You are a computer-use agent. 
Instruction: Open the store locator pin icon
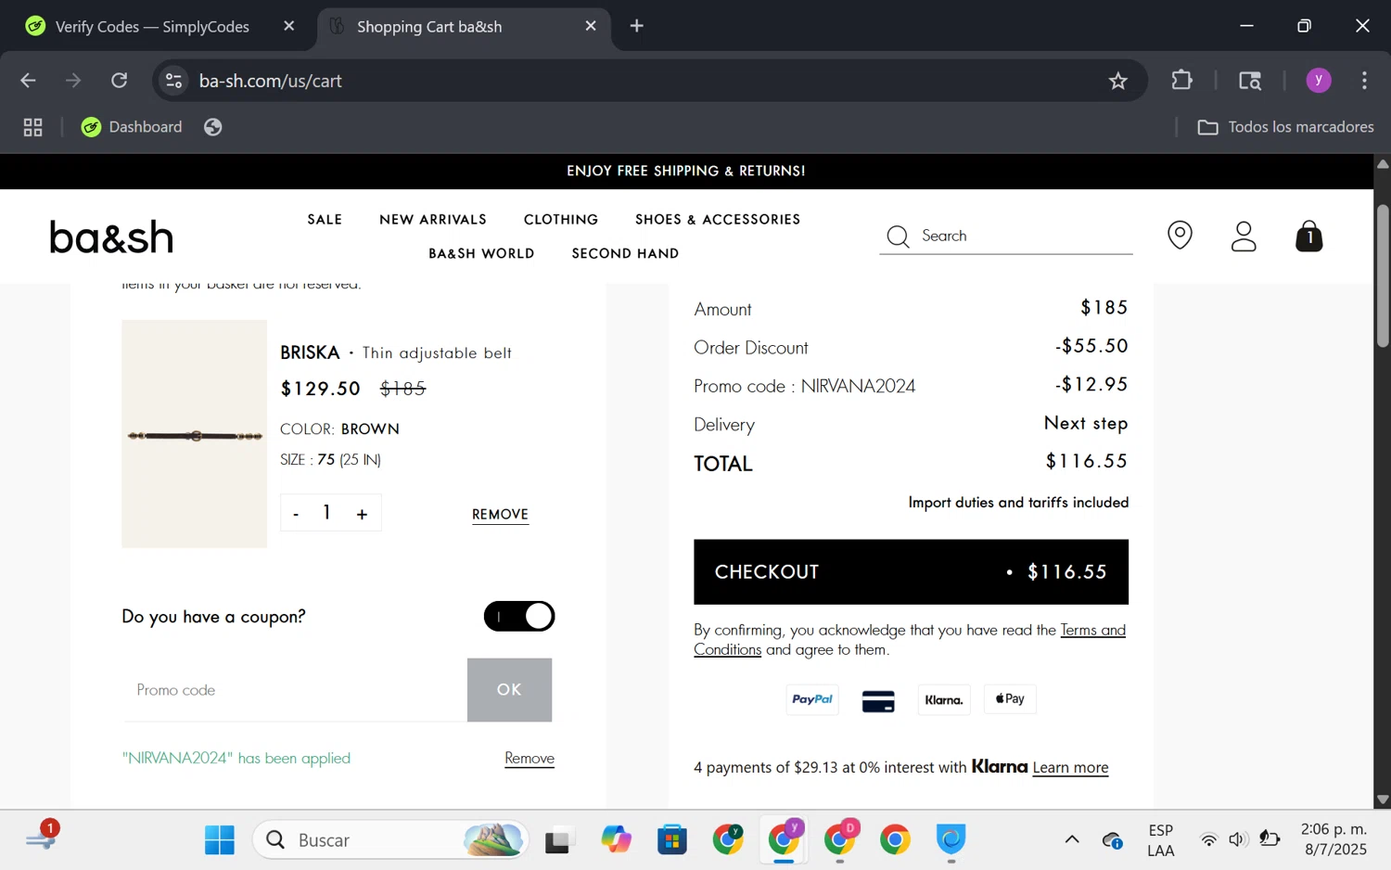[1180, 236]
